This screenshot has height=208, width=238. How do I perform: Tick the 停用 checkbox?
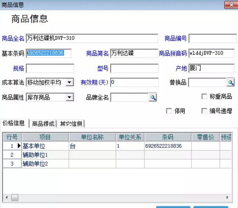click(x=169, y=111)
